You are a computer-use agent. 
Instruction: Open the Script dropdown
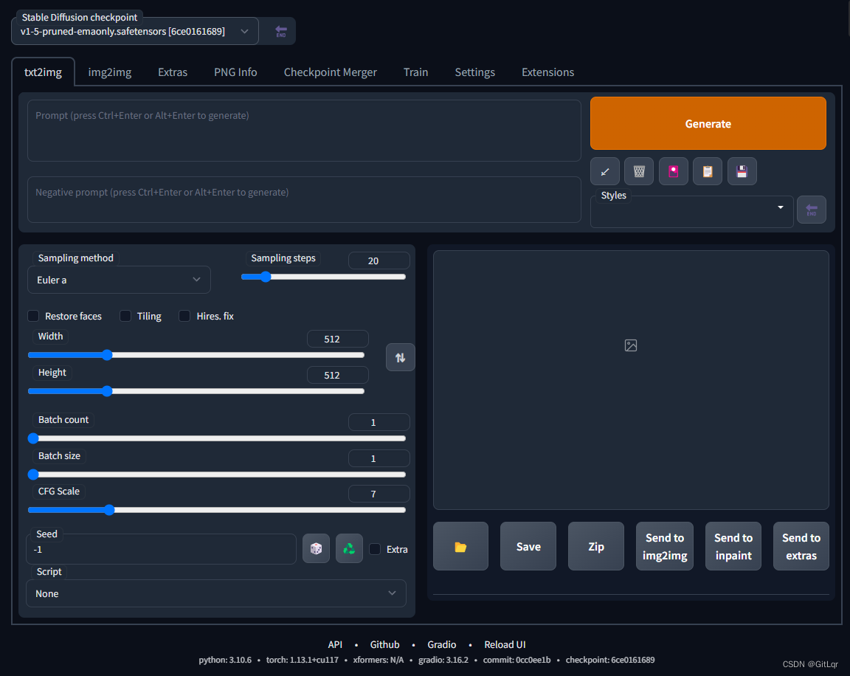click(215, 593)
